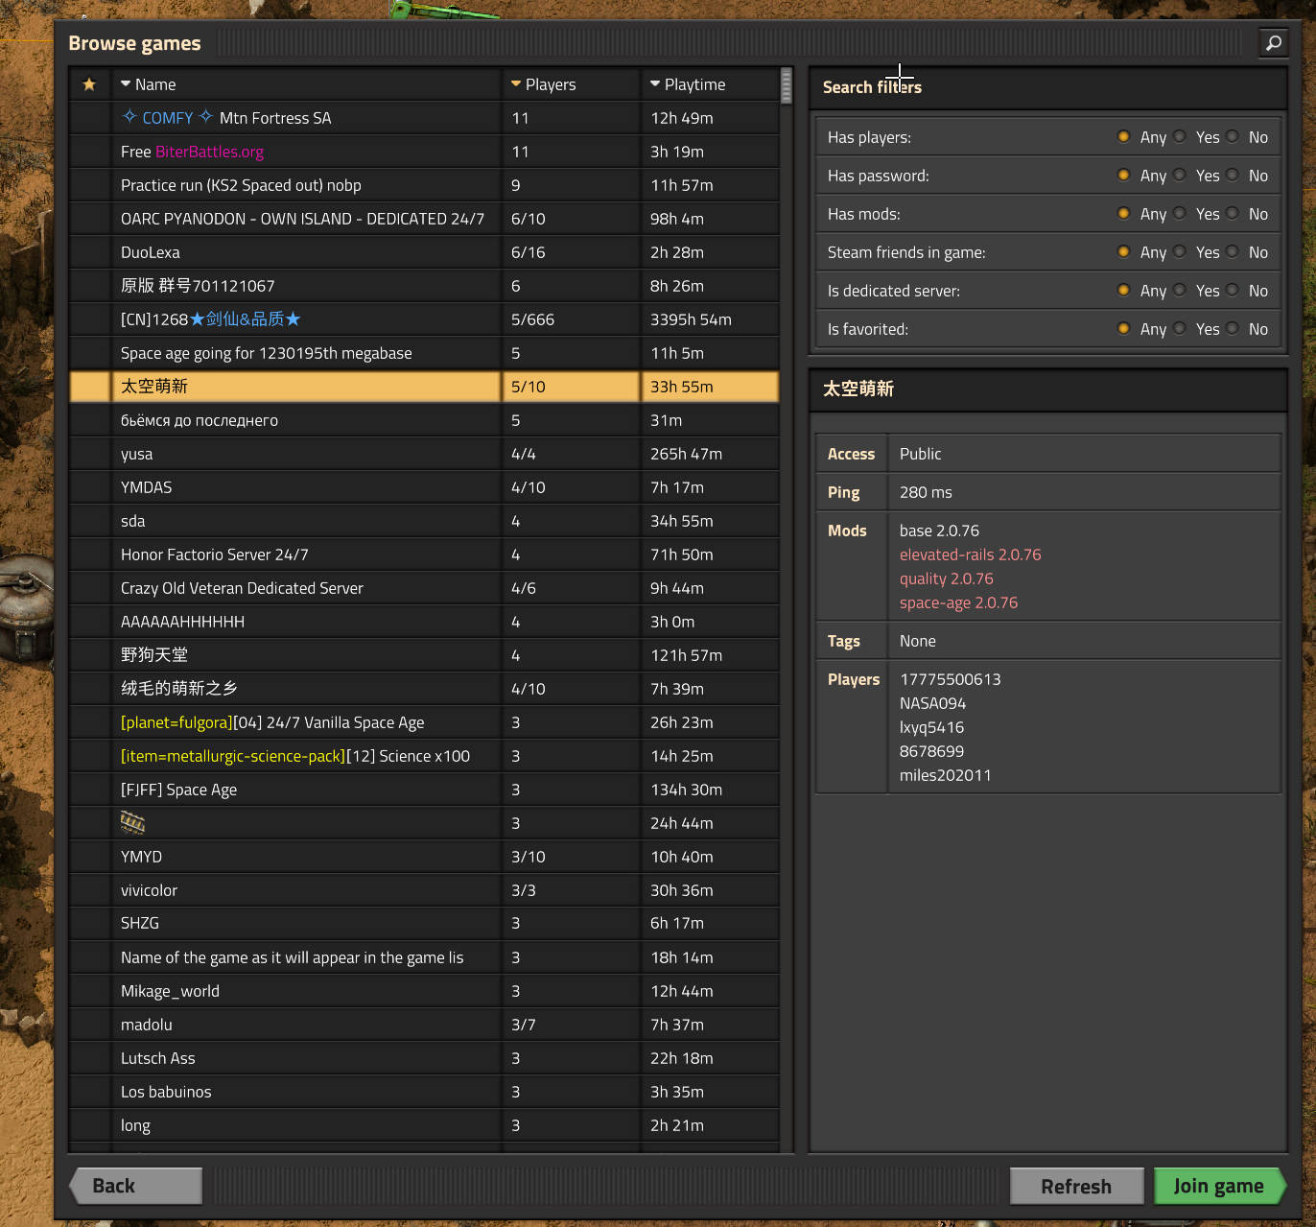Image resolution: width=1316 pixels, height=1227 pixels.
Task: Click the elevated-rails 2.0.76 mod link
Action: (970, 555)
